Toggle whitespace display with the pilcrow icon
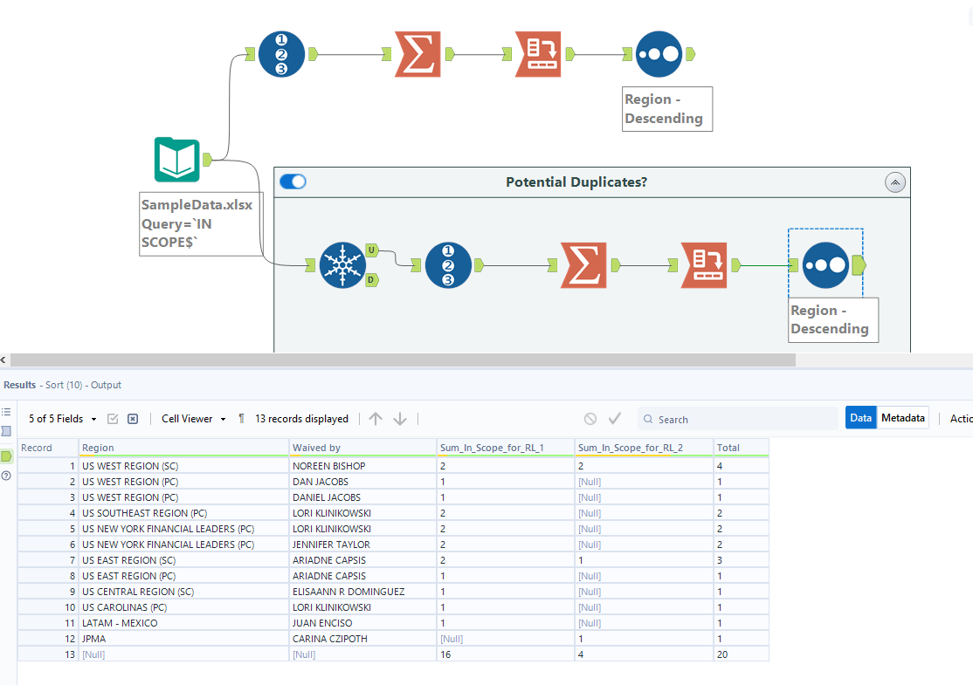The height and width of the screenshot is (685, 973). click(x=241, y=419)
